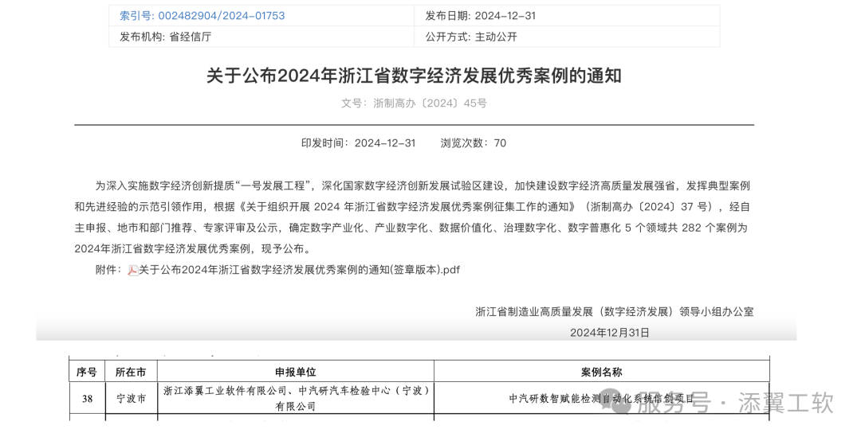This screenshot has height=437, width=861.
Task: Click the 领导小组办公室 signature line
Action: point(614,311)
